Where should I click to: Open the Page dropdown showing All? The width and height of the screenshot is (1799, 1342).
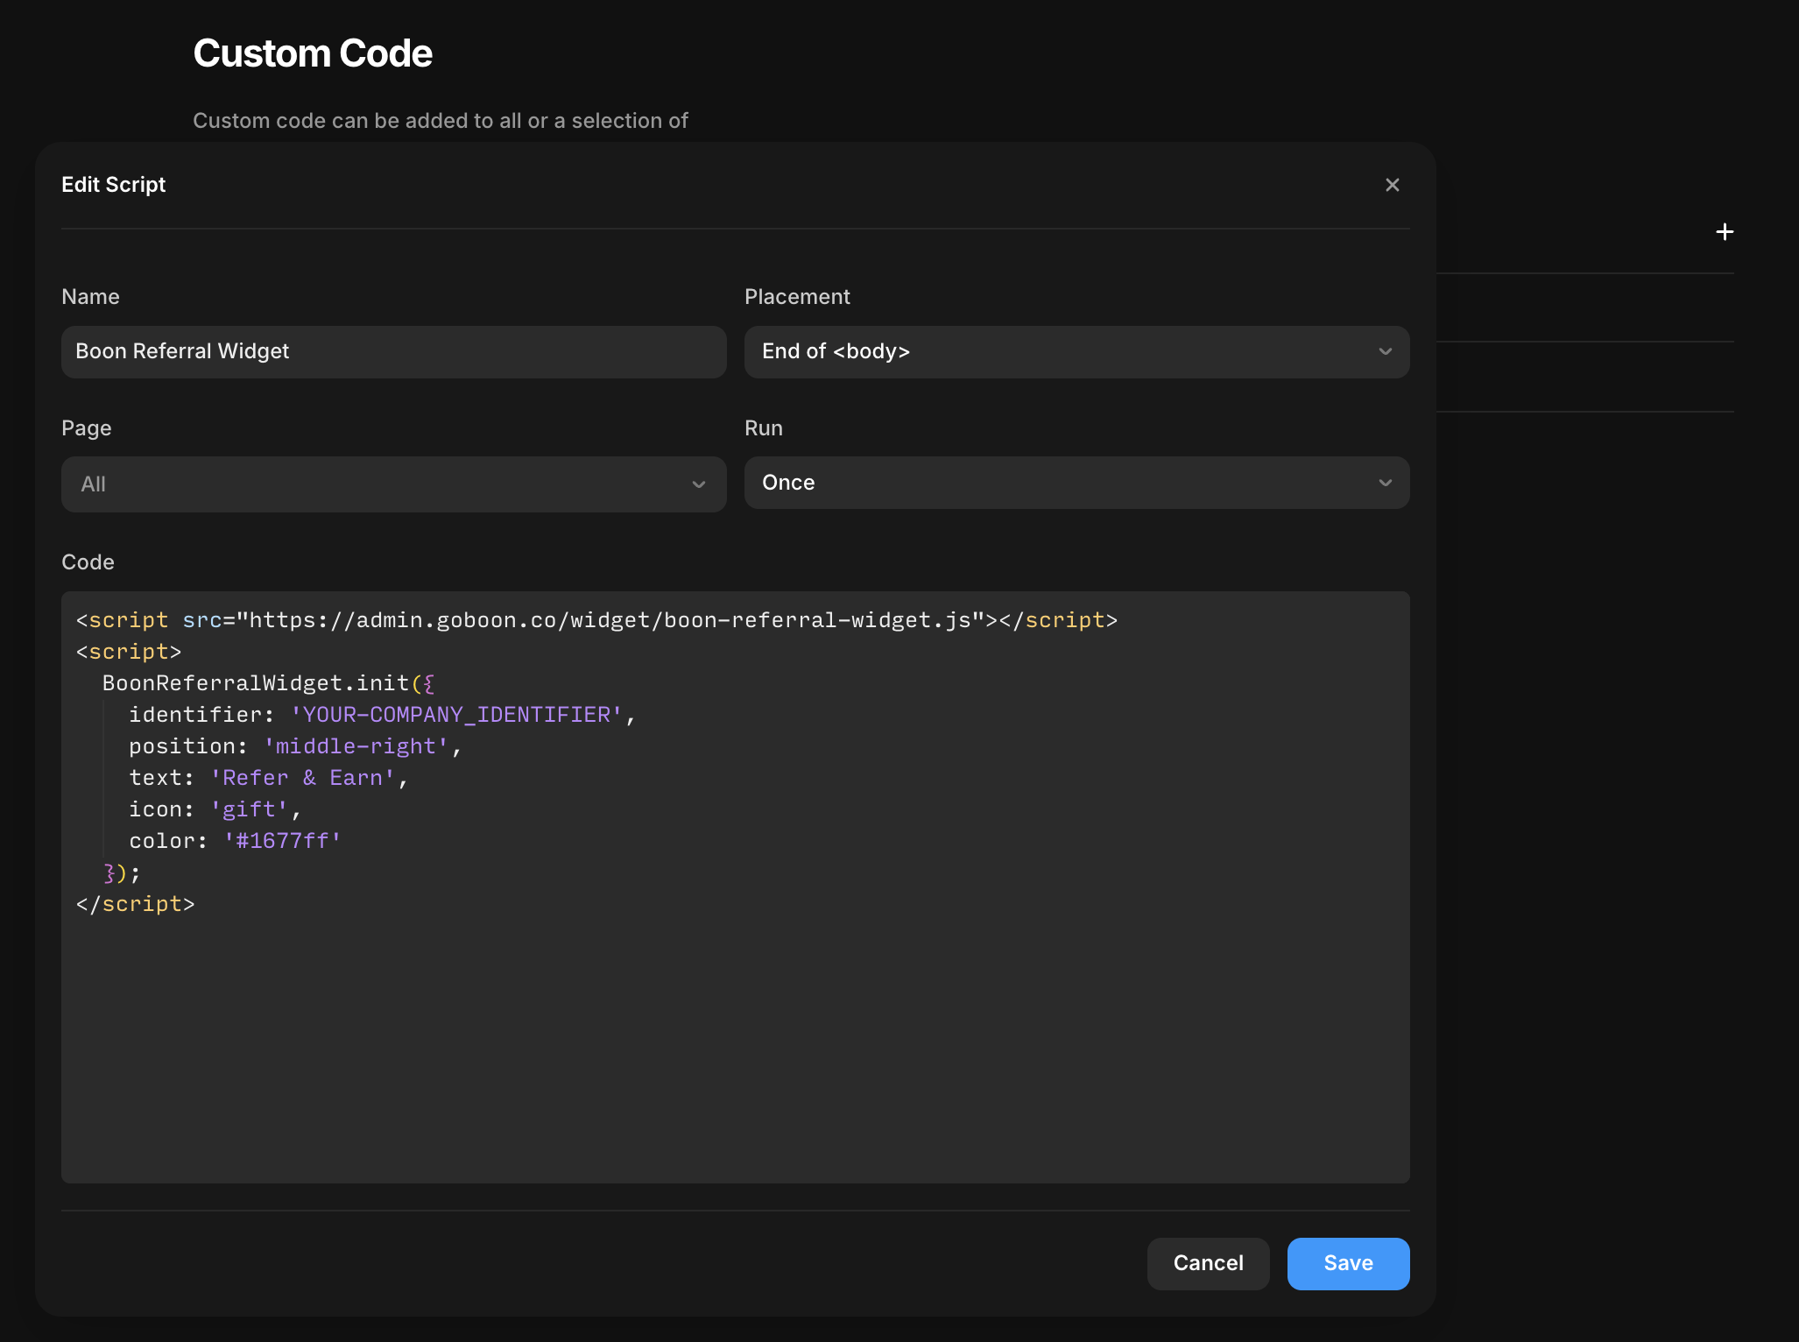pos(393,484)
